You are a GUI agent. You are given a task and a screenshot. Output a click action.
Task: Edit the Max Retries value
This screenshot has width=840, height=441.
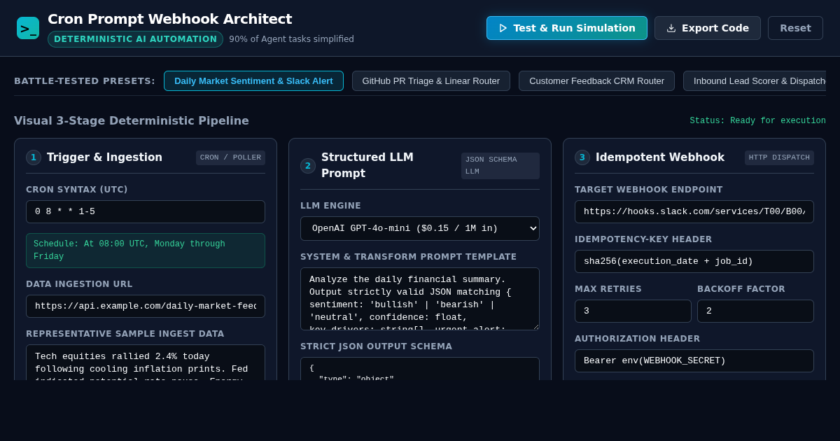pyautogui.click(x=633, y=311)
